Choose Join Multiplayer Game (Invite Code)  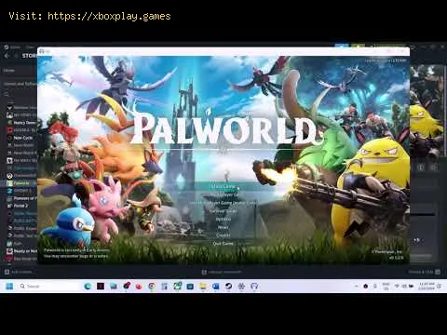pos(223,203)
